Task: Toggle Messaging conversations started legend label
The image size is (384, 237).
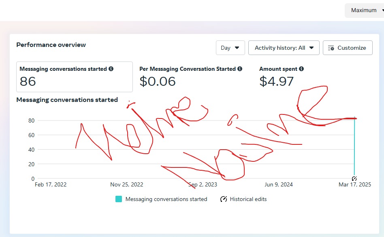Action: click(x=166, y=199)
